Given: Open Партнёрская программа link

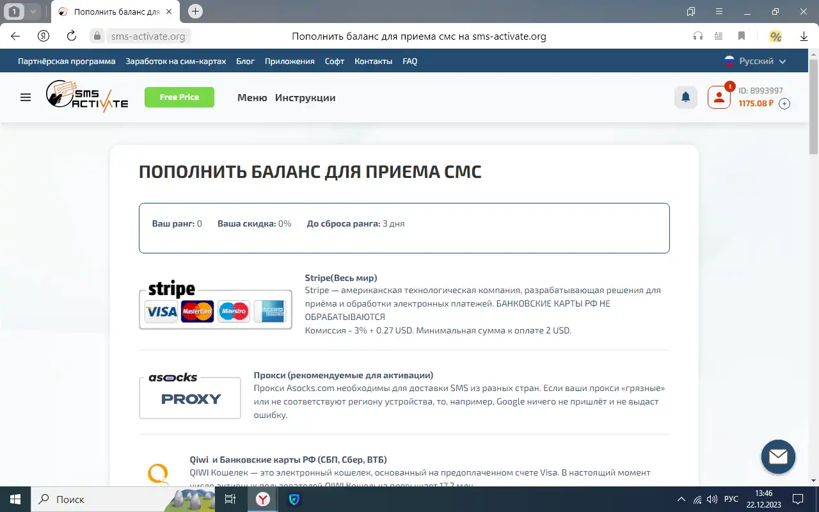Looking at the screenshot, I should (67, 61).
